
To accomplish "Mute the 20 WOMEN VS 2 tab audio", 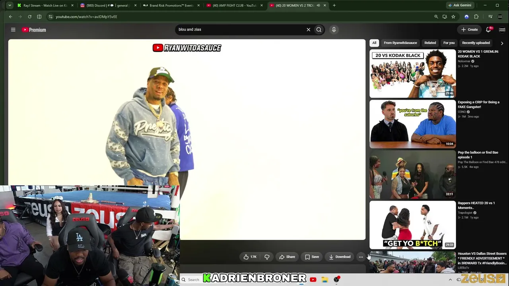I will pos(318,6).
